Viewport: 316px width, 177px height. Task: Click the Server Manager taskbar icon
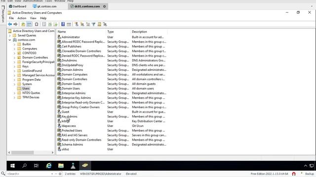click(x=73, y=166)
